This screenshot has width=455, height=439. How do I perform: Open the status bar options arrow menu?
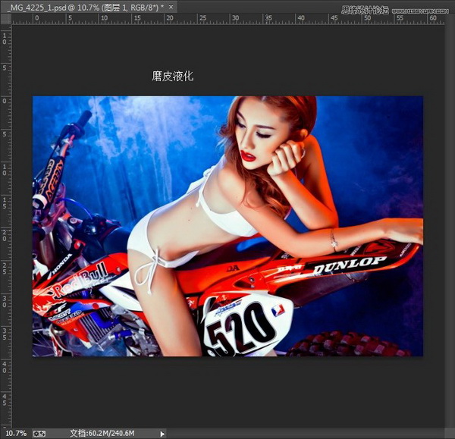click(162, 434)
